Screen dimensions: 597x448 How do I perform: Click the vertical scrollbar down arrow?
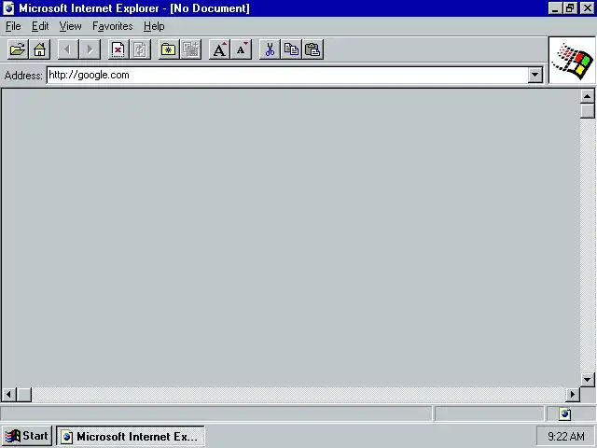pos(588,380)
